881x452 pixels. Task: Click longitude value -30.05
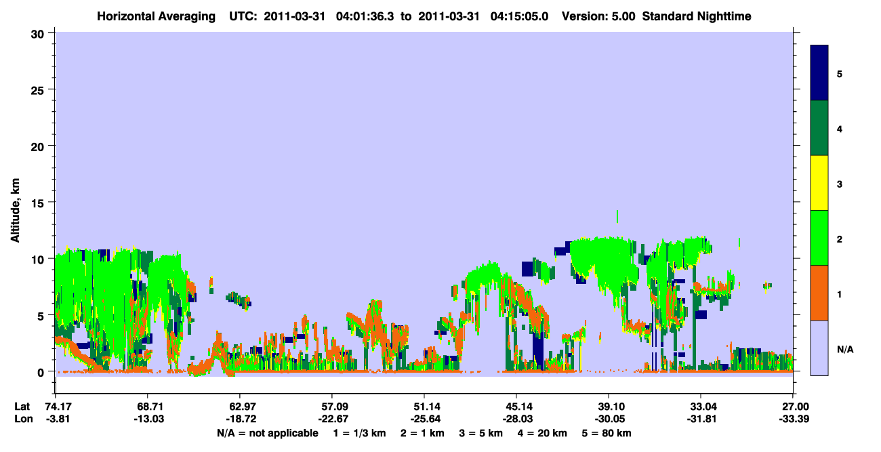point(609,419)
